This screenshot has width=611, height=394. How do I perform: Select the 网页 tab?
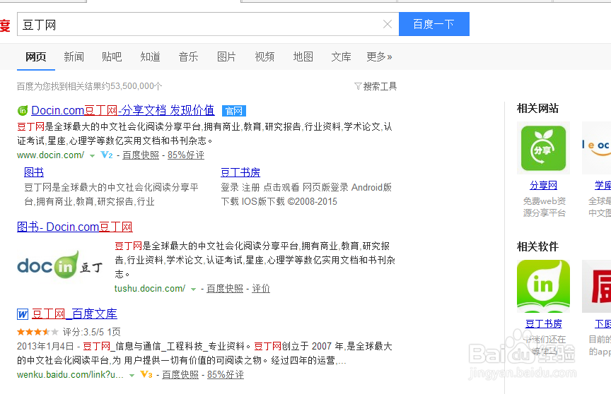36,56
